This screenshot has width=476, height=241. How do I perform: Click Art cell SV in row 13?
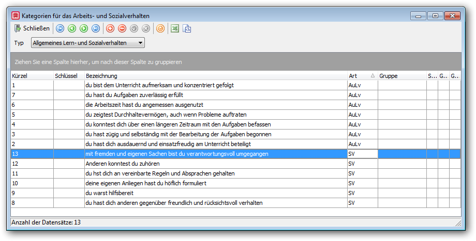[363, 154]
